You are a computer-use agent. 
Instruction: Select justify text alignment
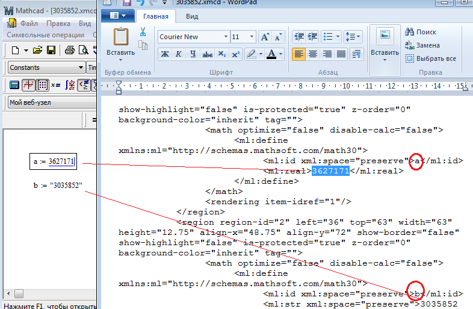341,54
